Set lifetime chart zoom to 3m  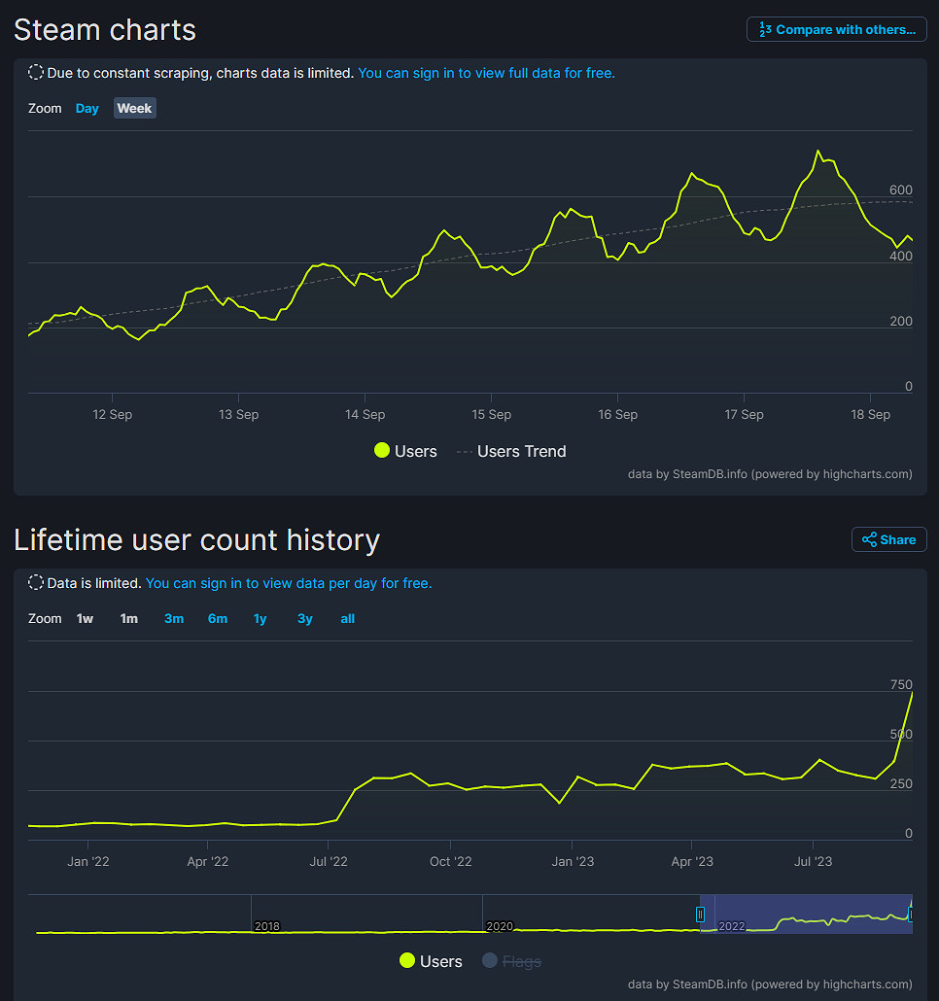174,618
